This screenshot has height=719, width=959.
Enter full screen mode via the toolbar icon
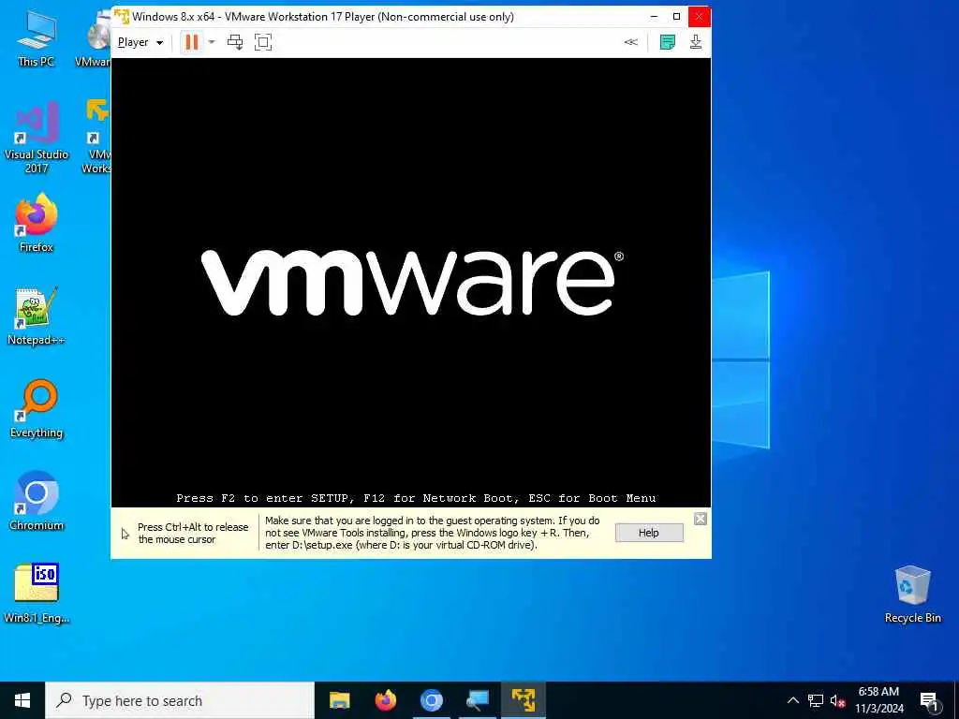(263, 42)
